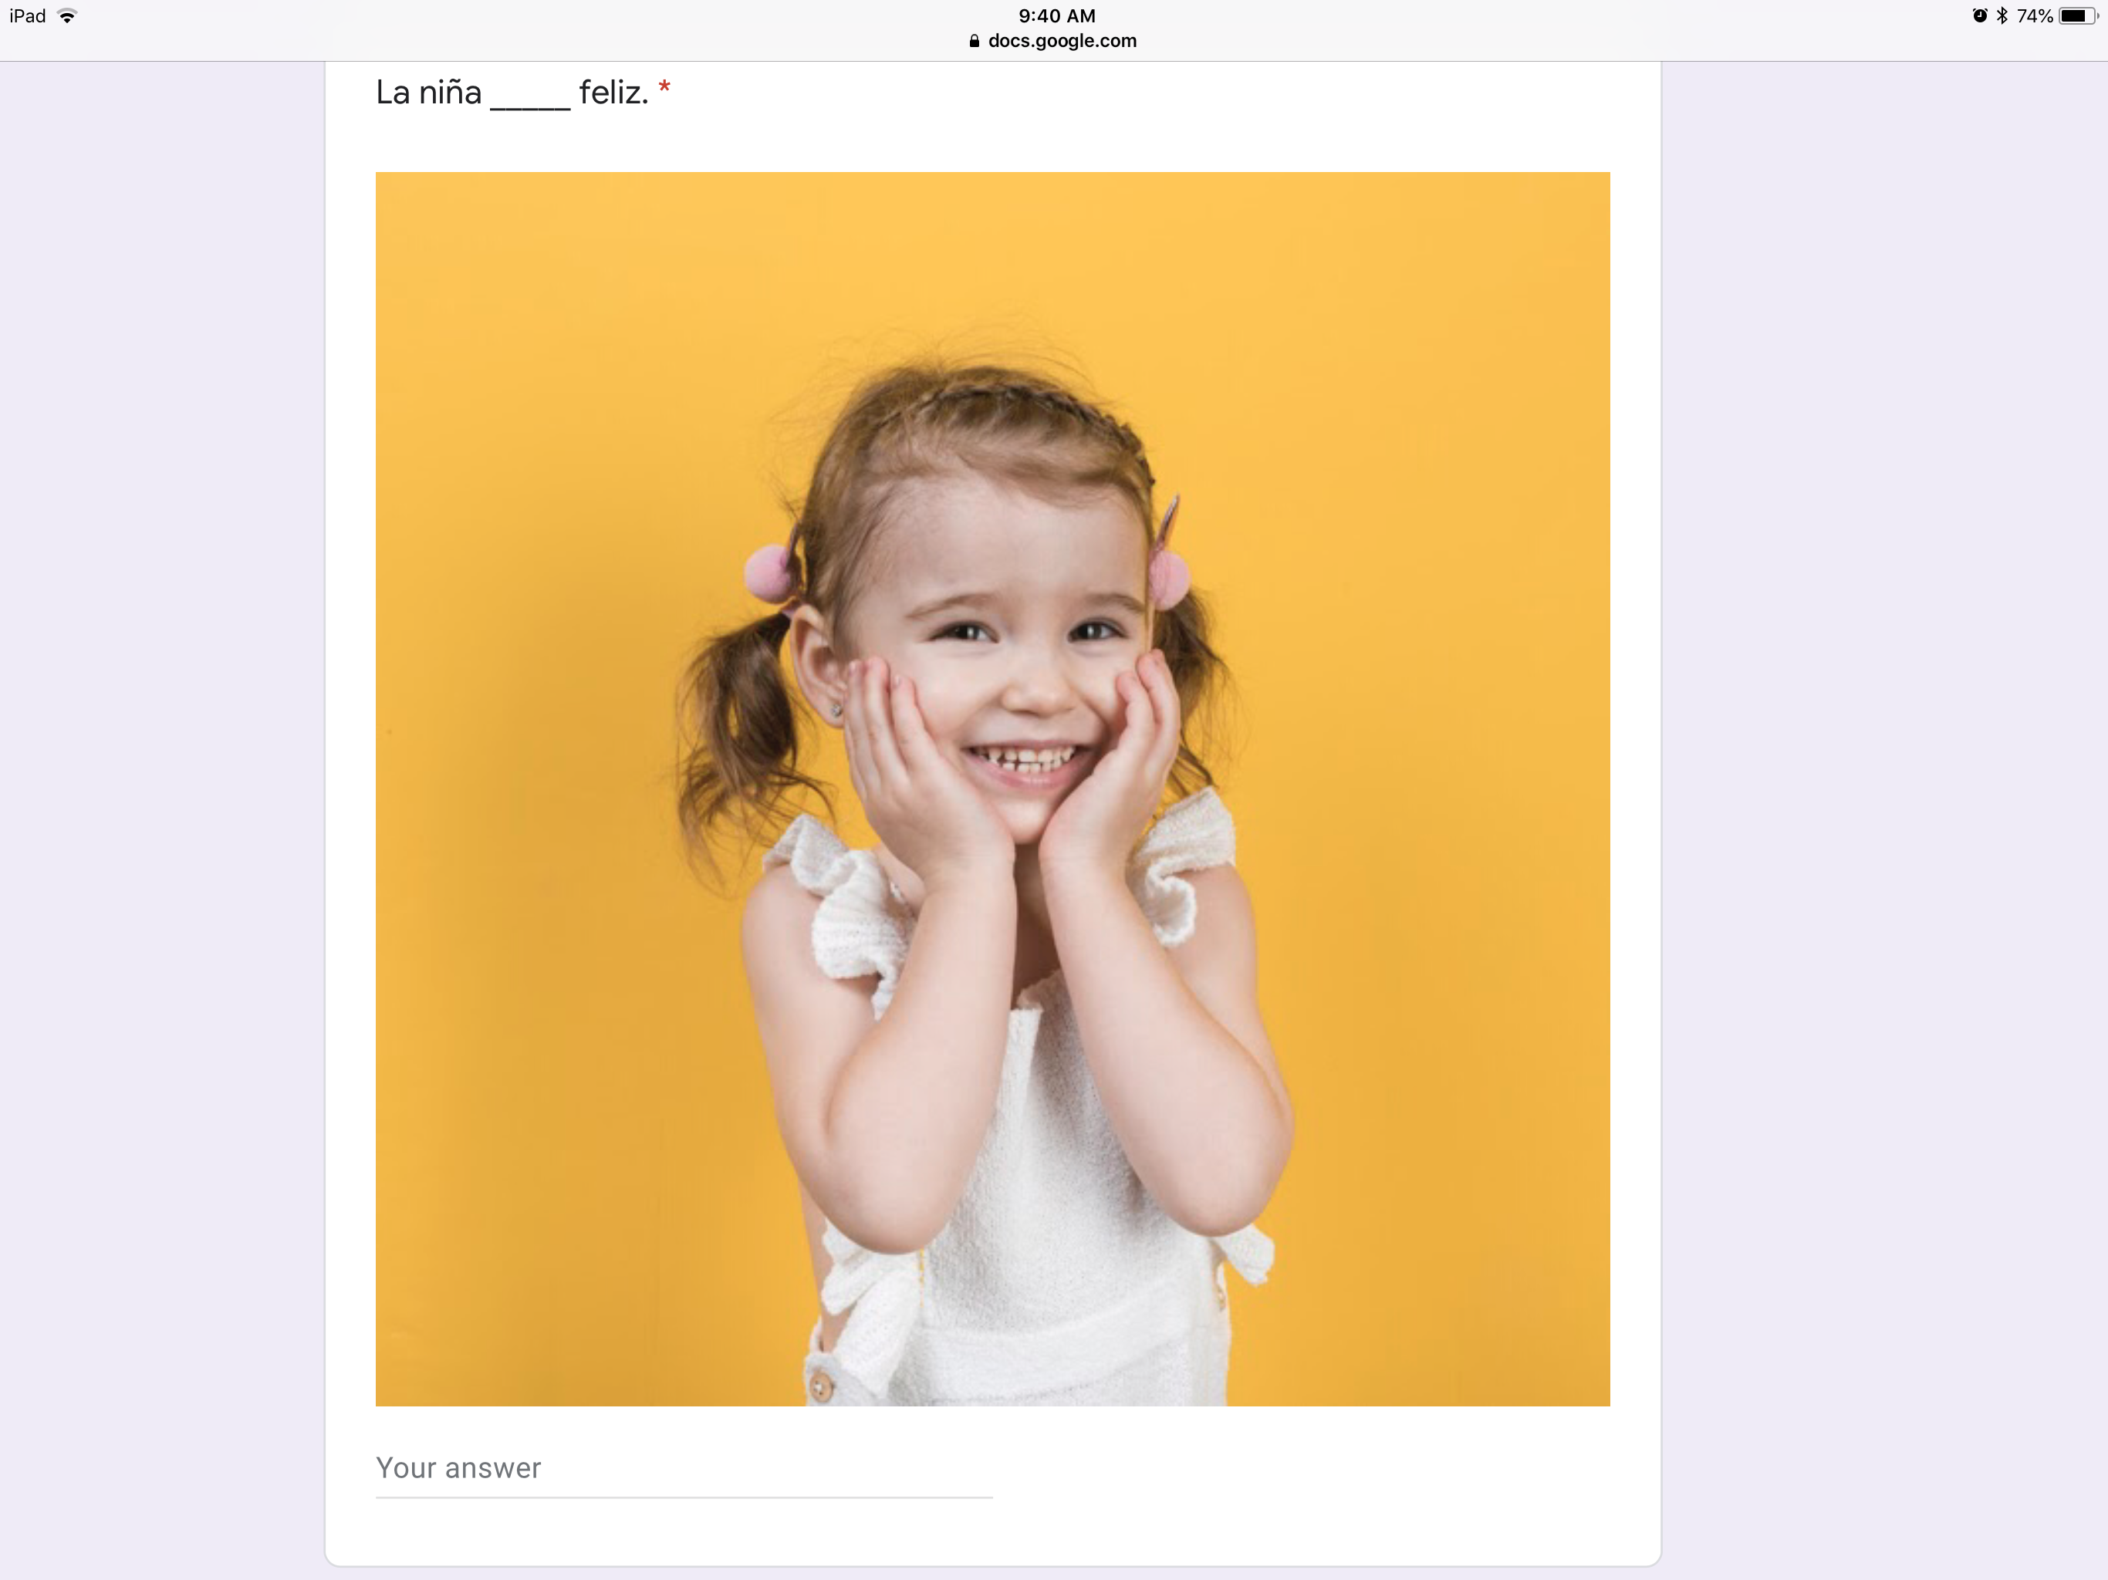Click the words La niña in question
The height and width of the screenshot is (1580, 2108).
(429, 93)
